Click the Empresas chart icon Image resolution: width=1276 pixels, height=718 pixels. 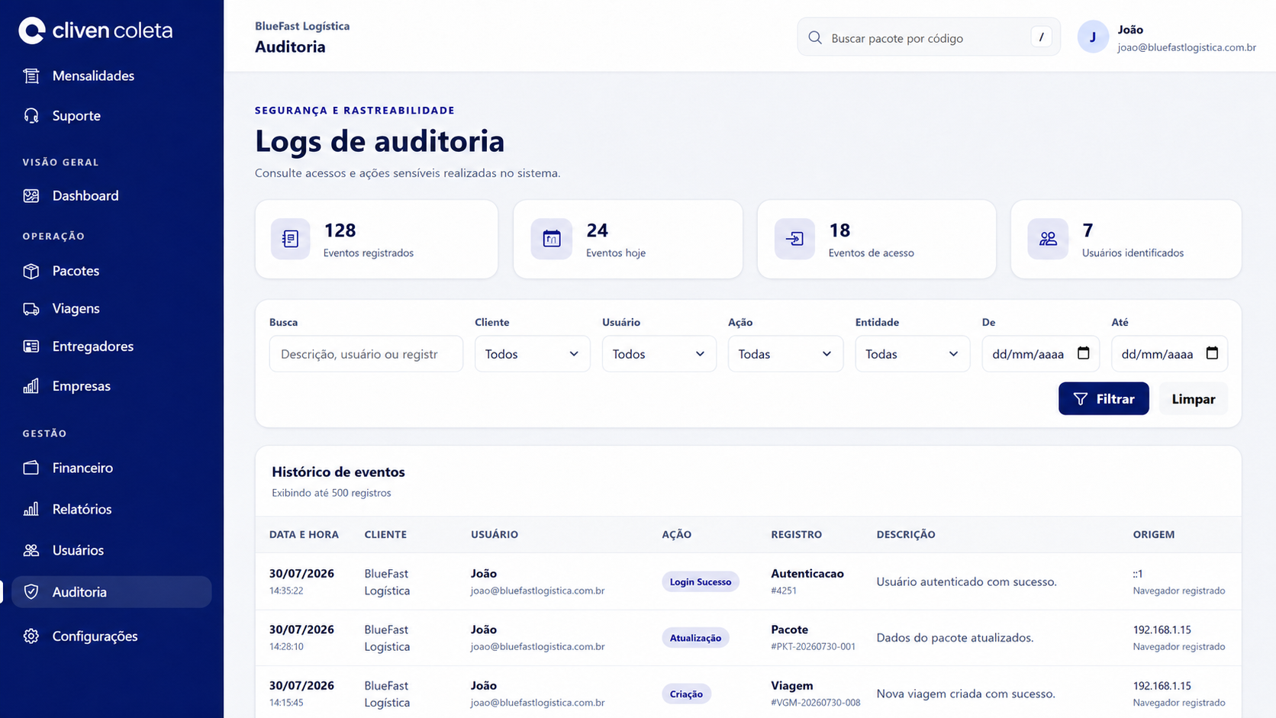pyautogui.click(x=31, y=386)
